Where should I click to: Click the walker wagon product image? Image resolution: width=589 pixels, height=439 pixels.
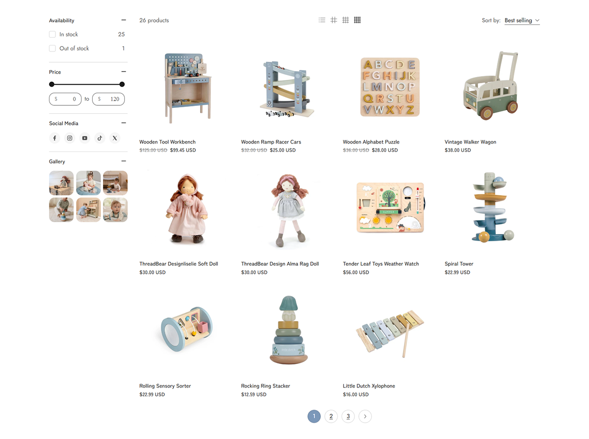(x=491, y=86)
